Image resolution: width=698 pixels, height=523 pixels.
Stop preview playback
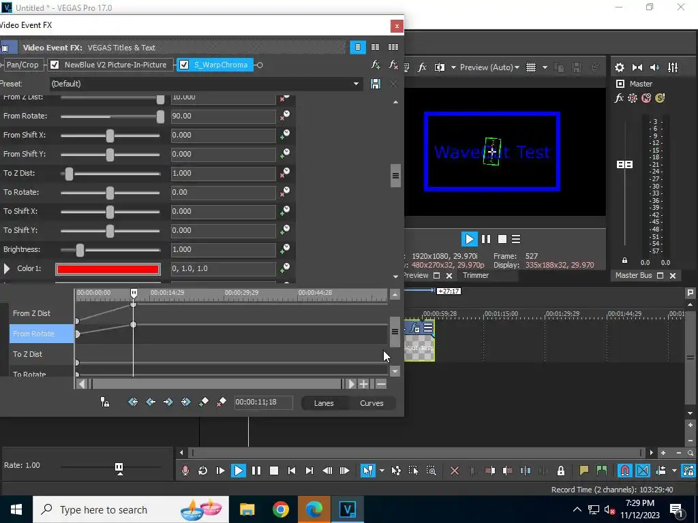502,239
